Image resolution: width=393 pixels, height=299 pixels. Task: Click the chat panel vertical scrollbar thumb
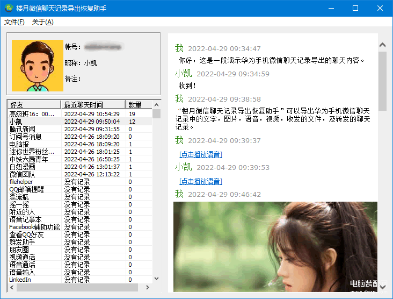pyautogui.click(x=382, y=81)
